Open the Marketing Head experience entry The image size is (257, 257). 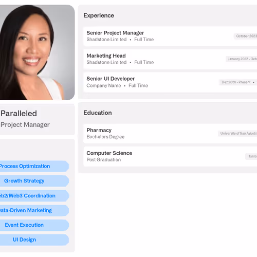[170, 59]
